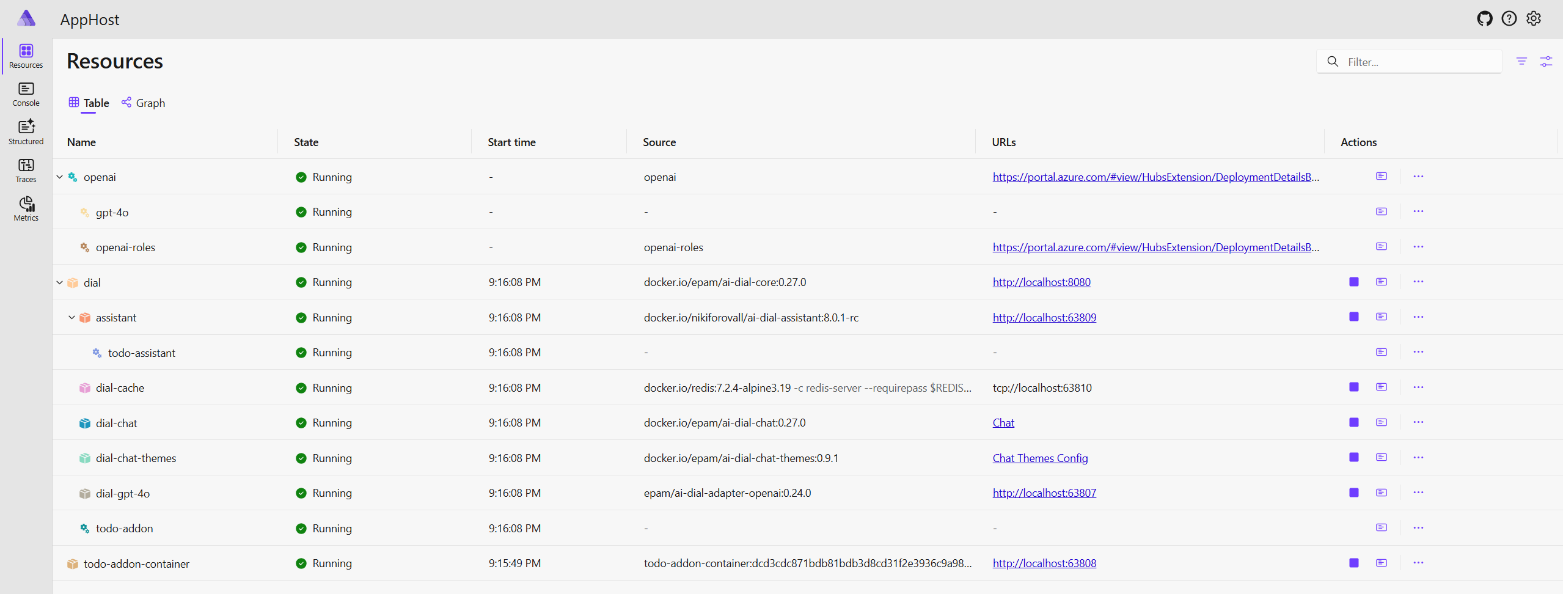Open the Traces page
This screenshot has width=1563, height=594.
coord(26,171)
